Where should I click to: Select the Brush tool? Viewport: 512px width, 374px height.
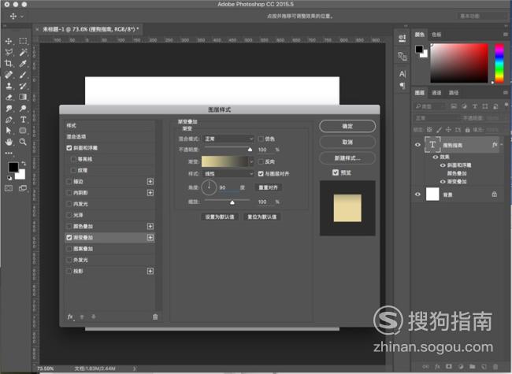(x=23, y=75)
